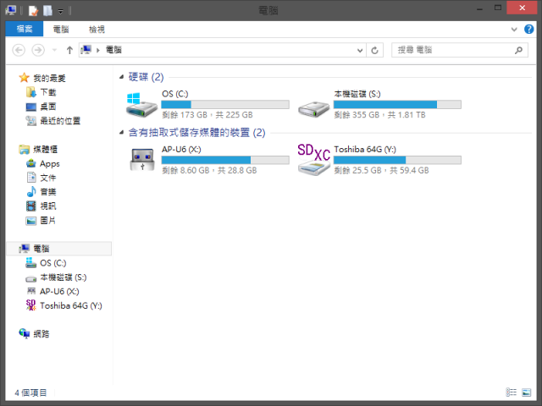Open the Help question mark icon
This screenshot has height=406, width=542.
528,29
